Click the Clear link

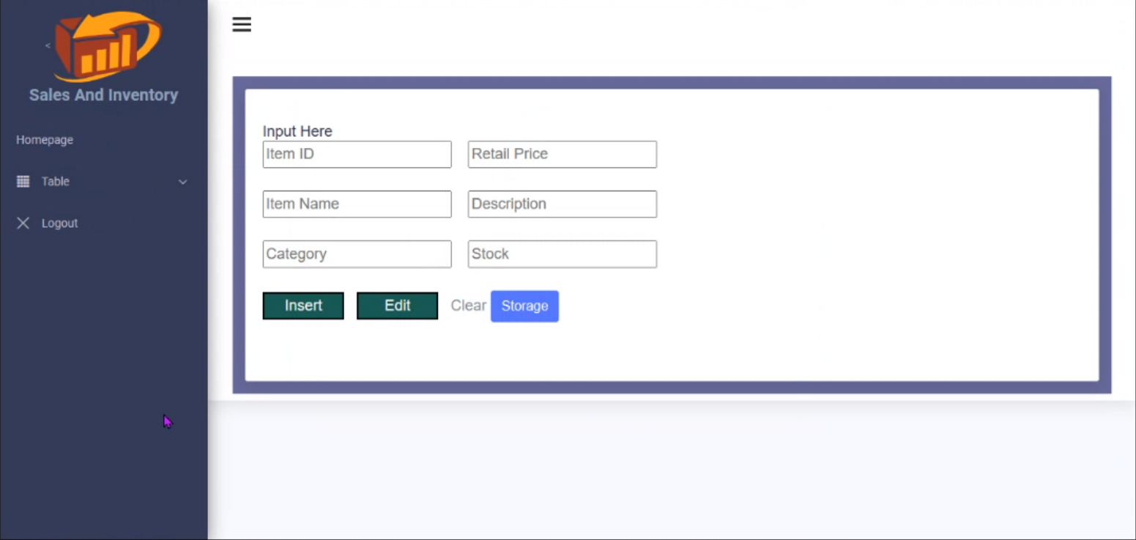tap(468, 306)
